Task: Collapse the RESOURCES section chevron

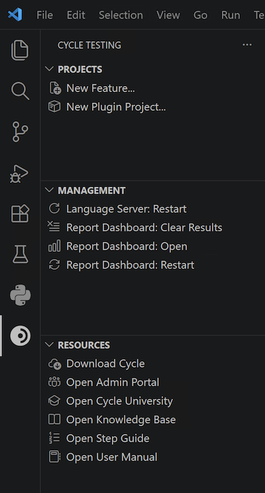Action: (49, 345)
